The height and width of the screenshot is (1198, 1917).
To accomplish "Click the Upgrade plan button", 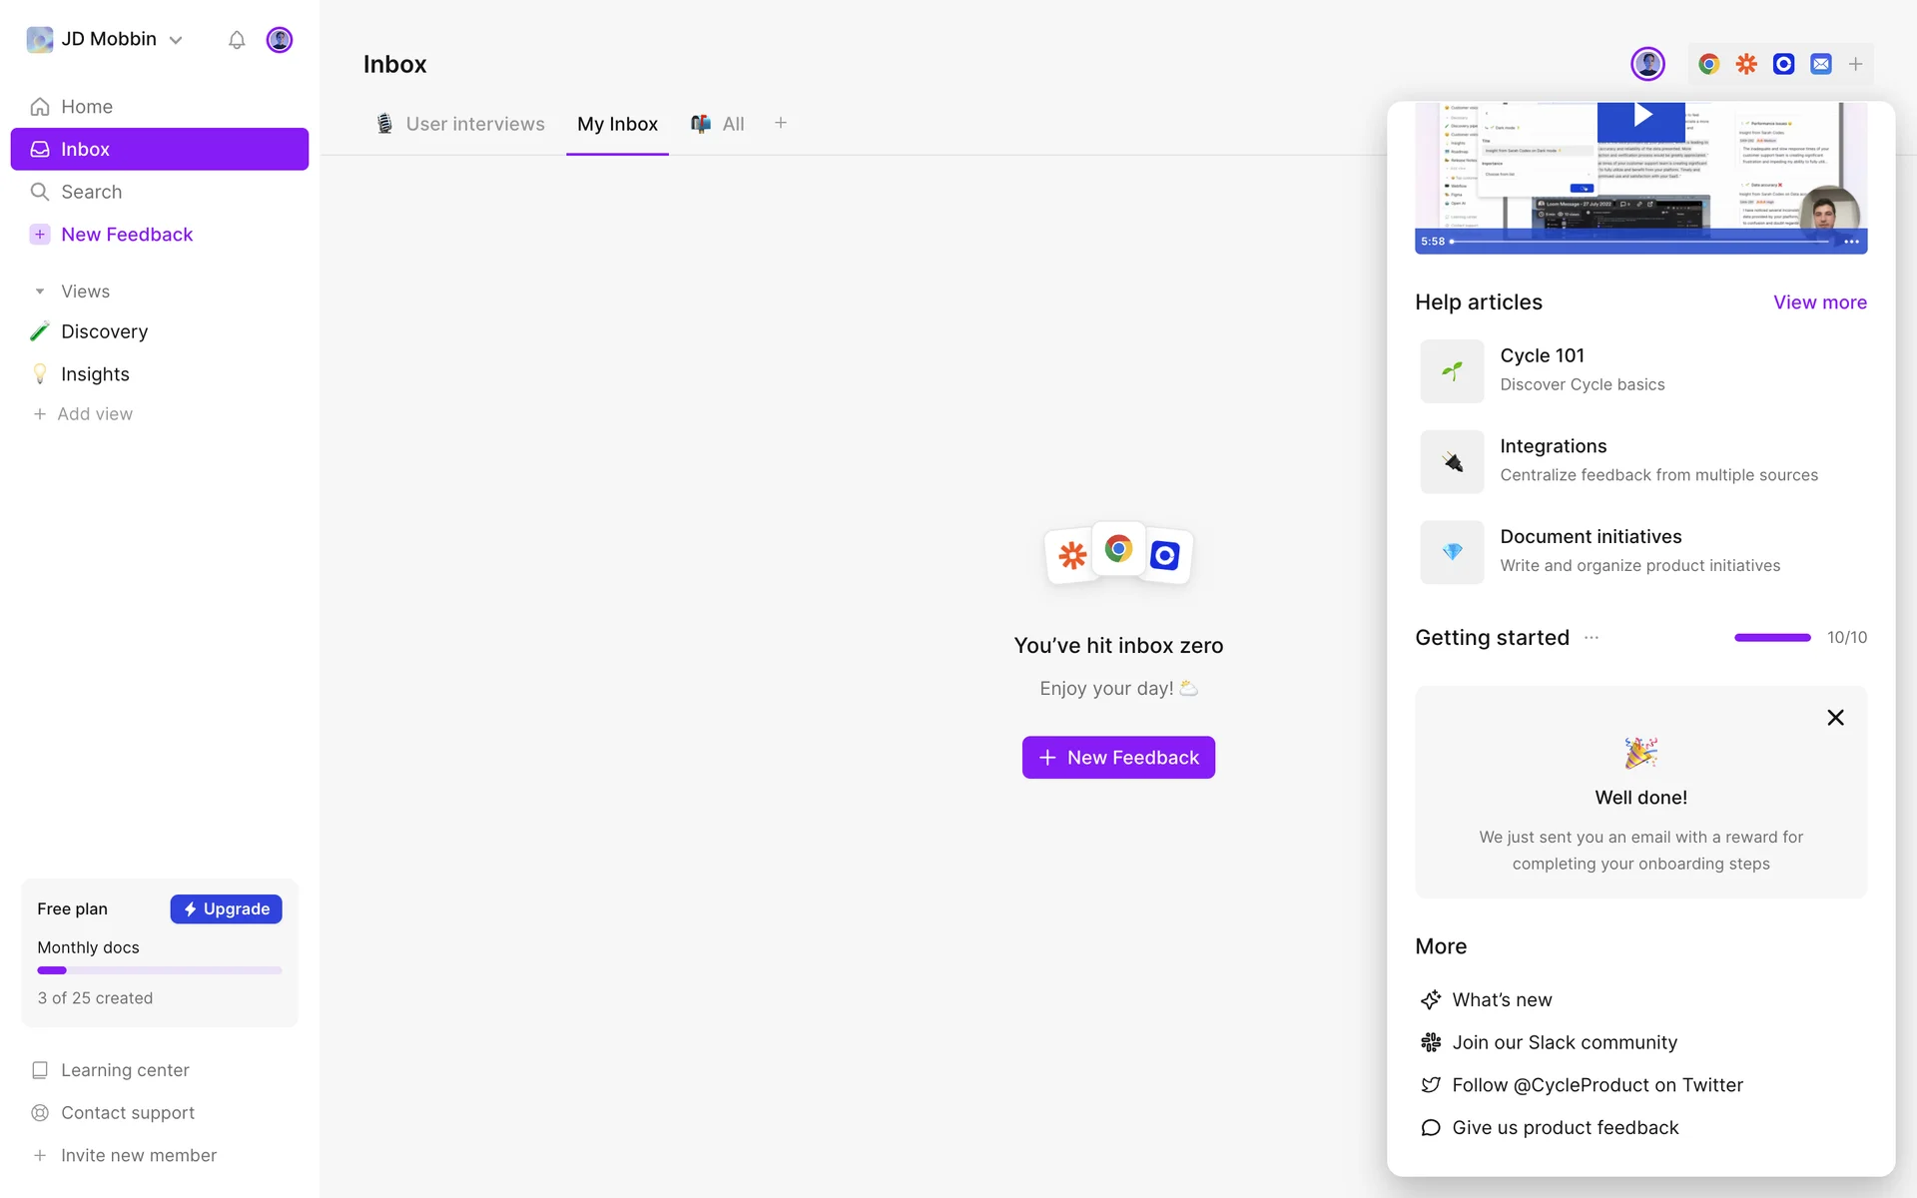I will pos(226,908).
